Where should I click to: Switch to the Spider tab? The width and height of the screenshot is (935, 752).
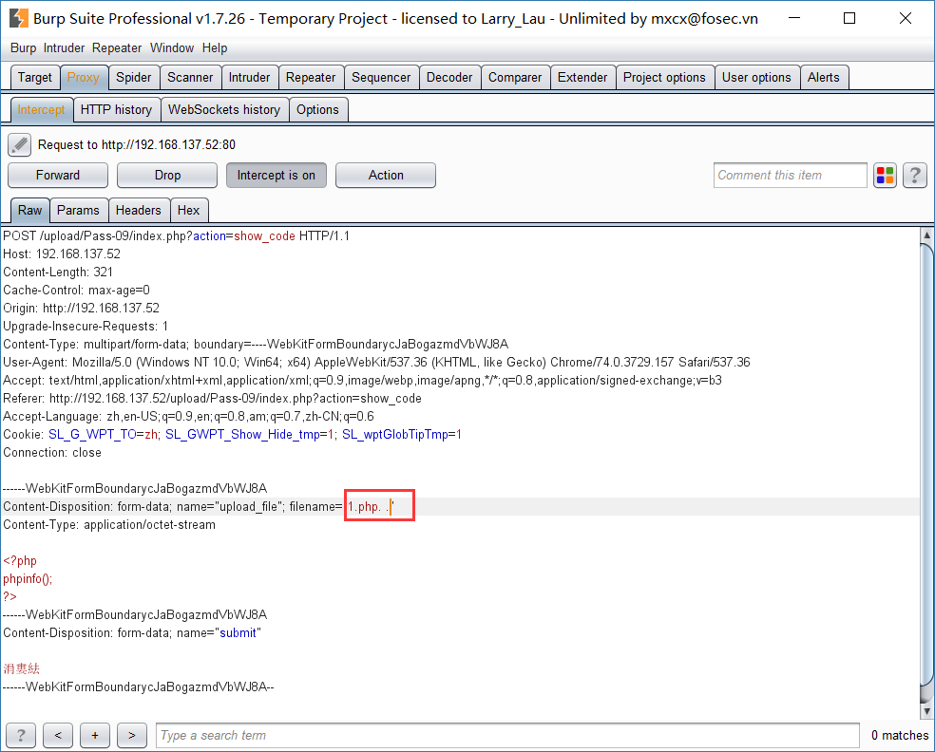click(x=134, y=78)
